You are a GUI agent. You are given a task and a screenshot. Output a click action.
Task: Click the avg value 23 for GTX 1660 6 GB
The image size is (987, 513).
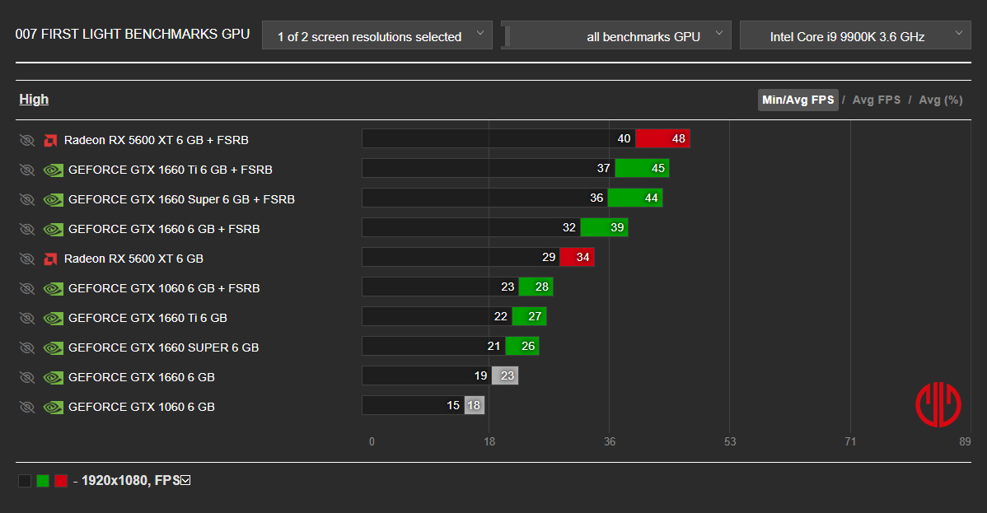click(508, 375)
